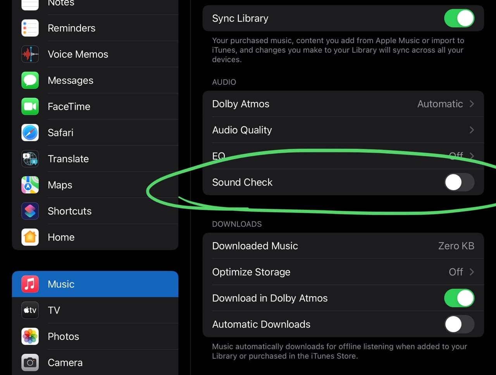Tap the Sound Check label text
Screen dimensions: 496x375
point(243,182)
